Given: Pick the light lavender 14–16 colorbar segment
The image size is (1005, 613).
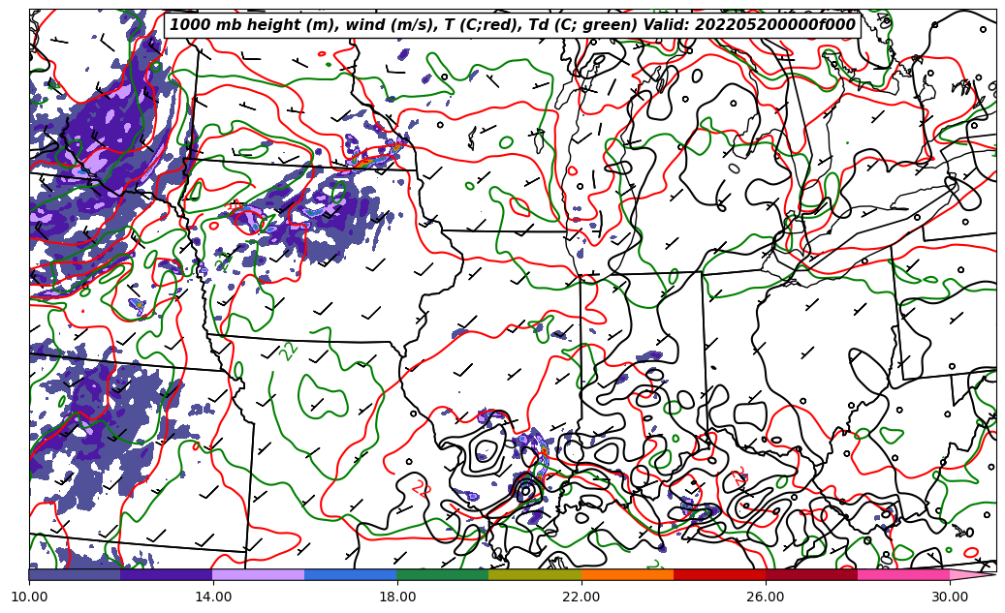Looking at the screenshot, I should click(x=259, y=574).
